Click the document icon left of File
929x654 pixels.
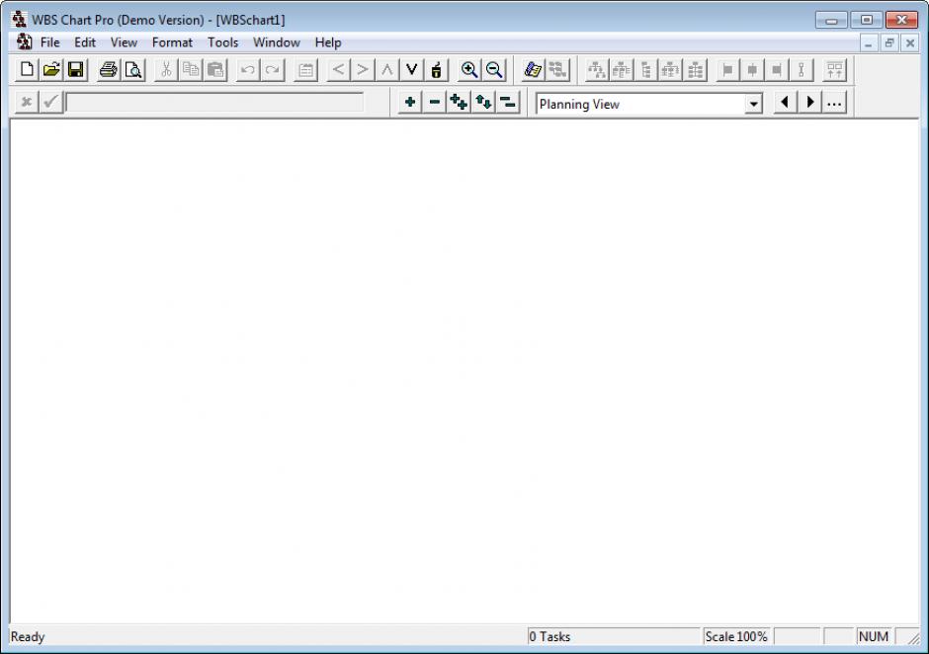pos(24,42)
